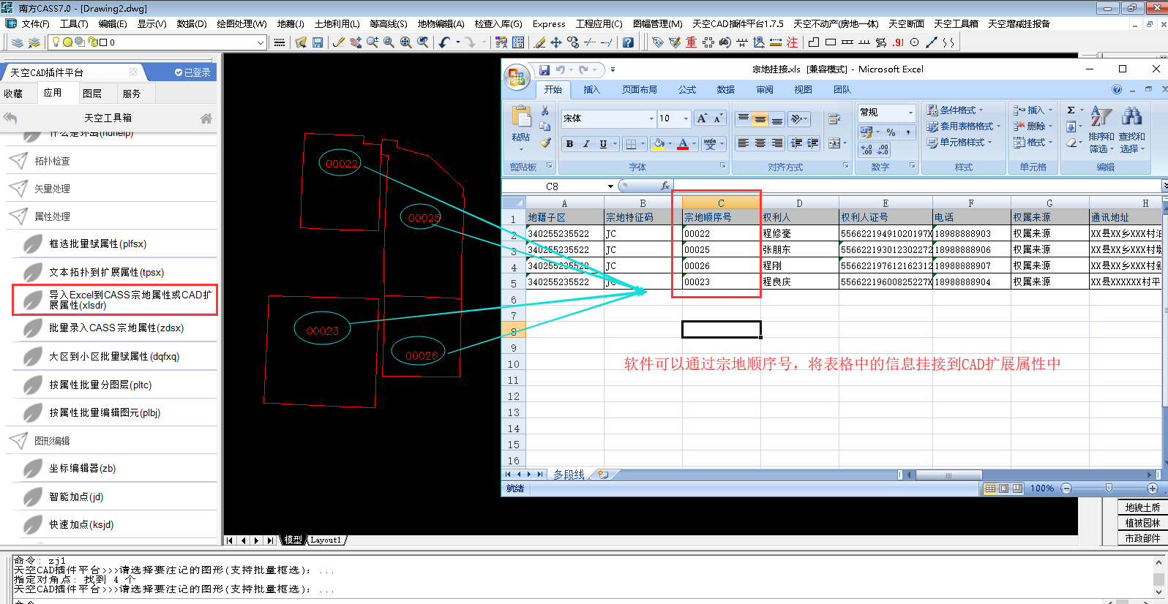Screen dimensions: 1168x604
Task: Click the red .91 elevation icon
Action: coord(898,42)
